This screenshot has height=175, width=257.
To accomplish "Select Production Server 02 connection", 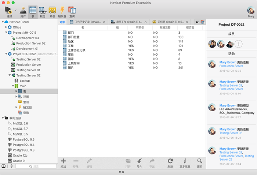I will [x=30, y=43].
